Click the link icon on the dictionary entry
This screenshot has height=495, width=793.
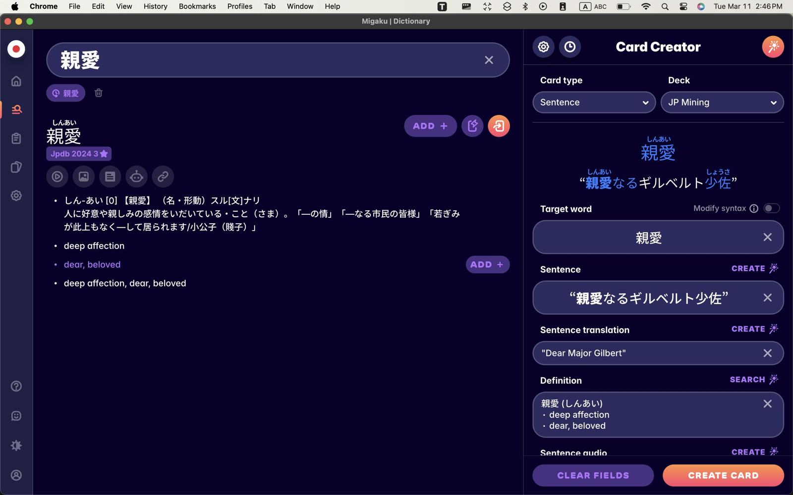(163, 176)
